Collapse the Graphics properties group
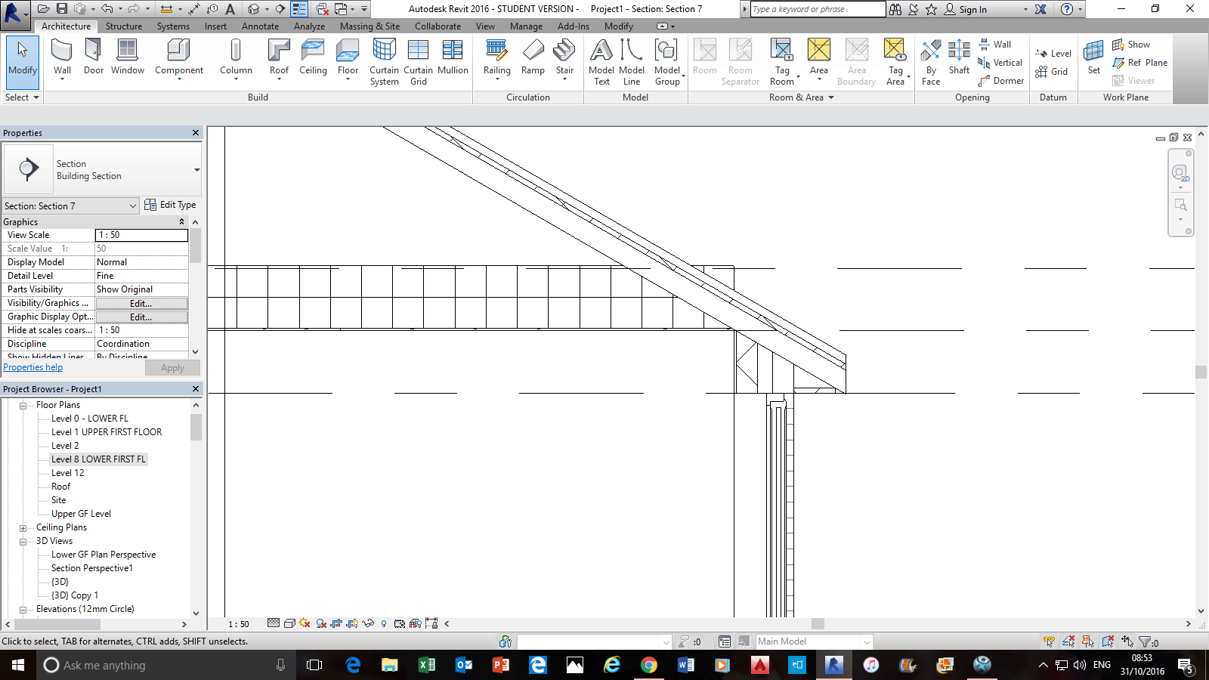This screenshot has width=1209, height=680. 181,222
